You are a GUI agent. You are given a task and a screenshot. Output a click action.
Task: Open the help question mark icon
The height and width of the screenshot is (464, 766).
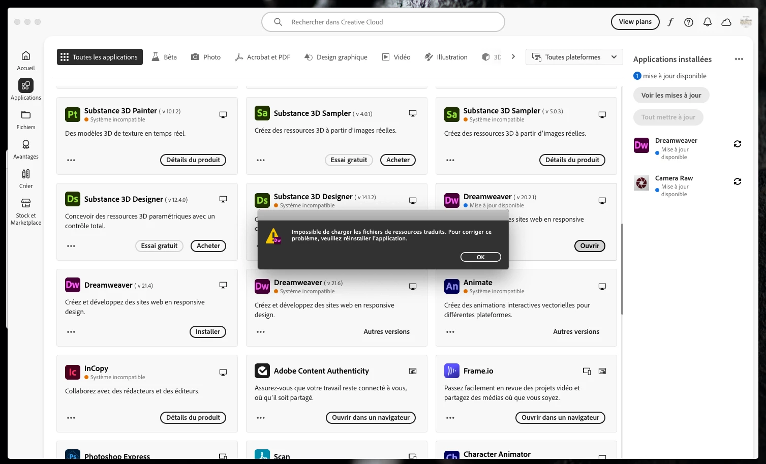tap(689, 22)
